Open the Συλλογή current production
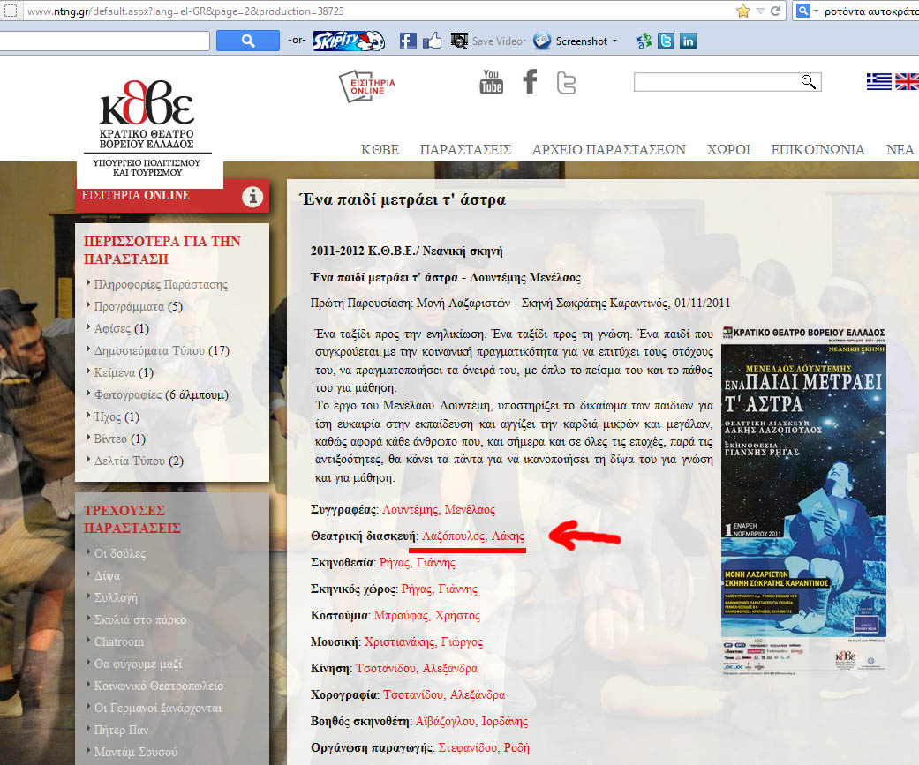This screenshot has height=765, width=919. pos(116,597)
